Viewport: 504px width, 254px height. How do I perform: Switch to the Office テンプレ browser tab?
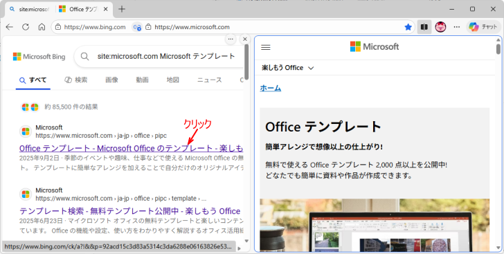click(84, 9)
